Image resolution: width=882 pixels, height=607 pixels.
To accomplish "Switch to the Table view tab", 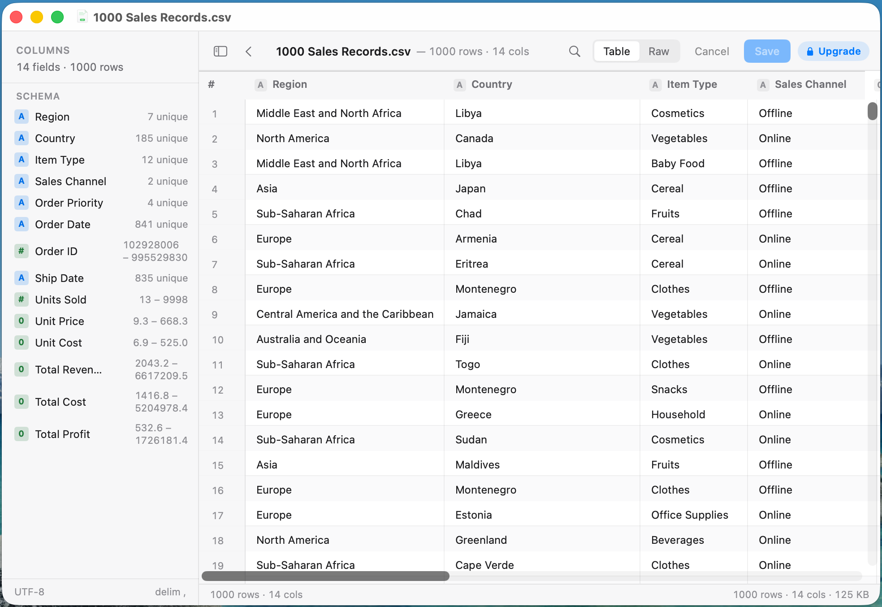I will click(616, 52).
